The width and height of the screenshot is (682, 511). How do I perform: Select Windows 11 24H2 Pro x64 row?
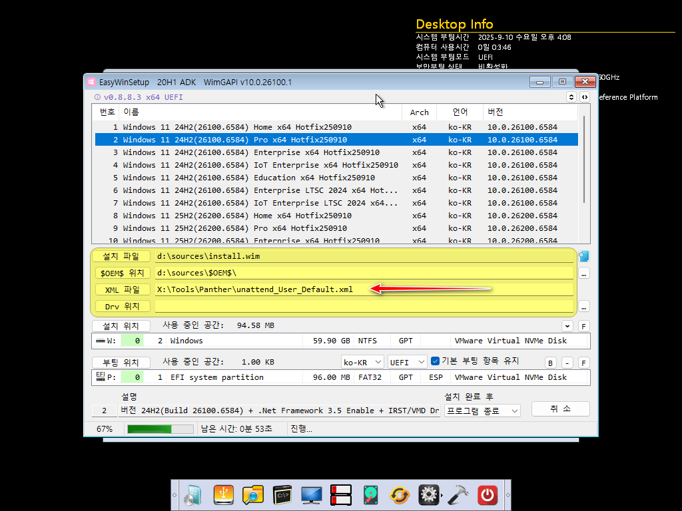pos(336,140)
